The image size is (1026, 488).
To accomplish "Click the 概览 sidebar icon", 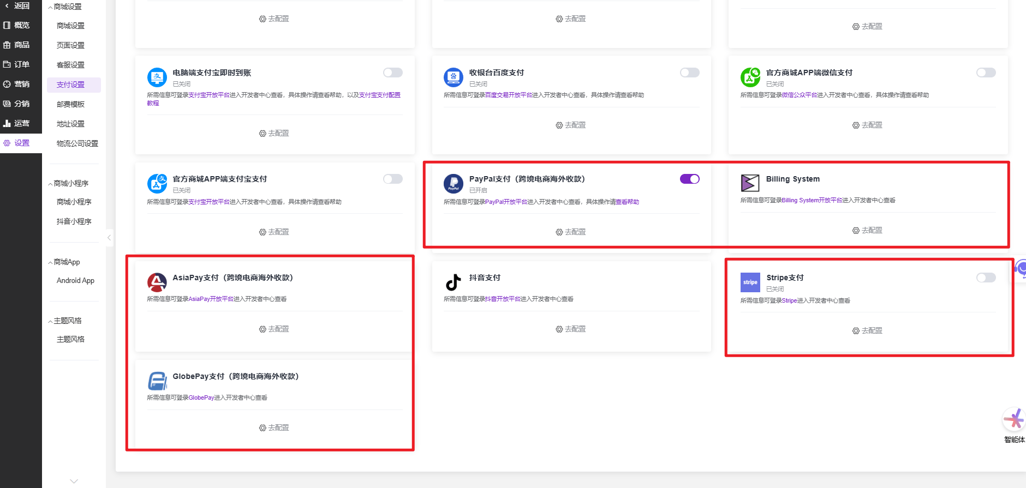I will [x=7, y=25].
